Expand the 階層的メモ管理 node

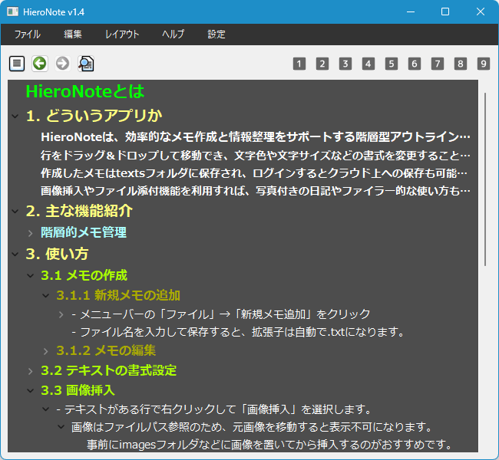[x=30, y=233]
